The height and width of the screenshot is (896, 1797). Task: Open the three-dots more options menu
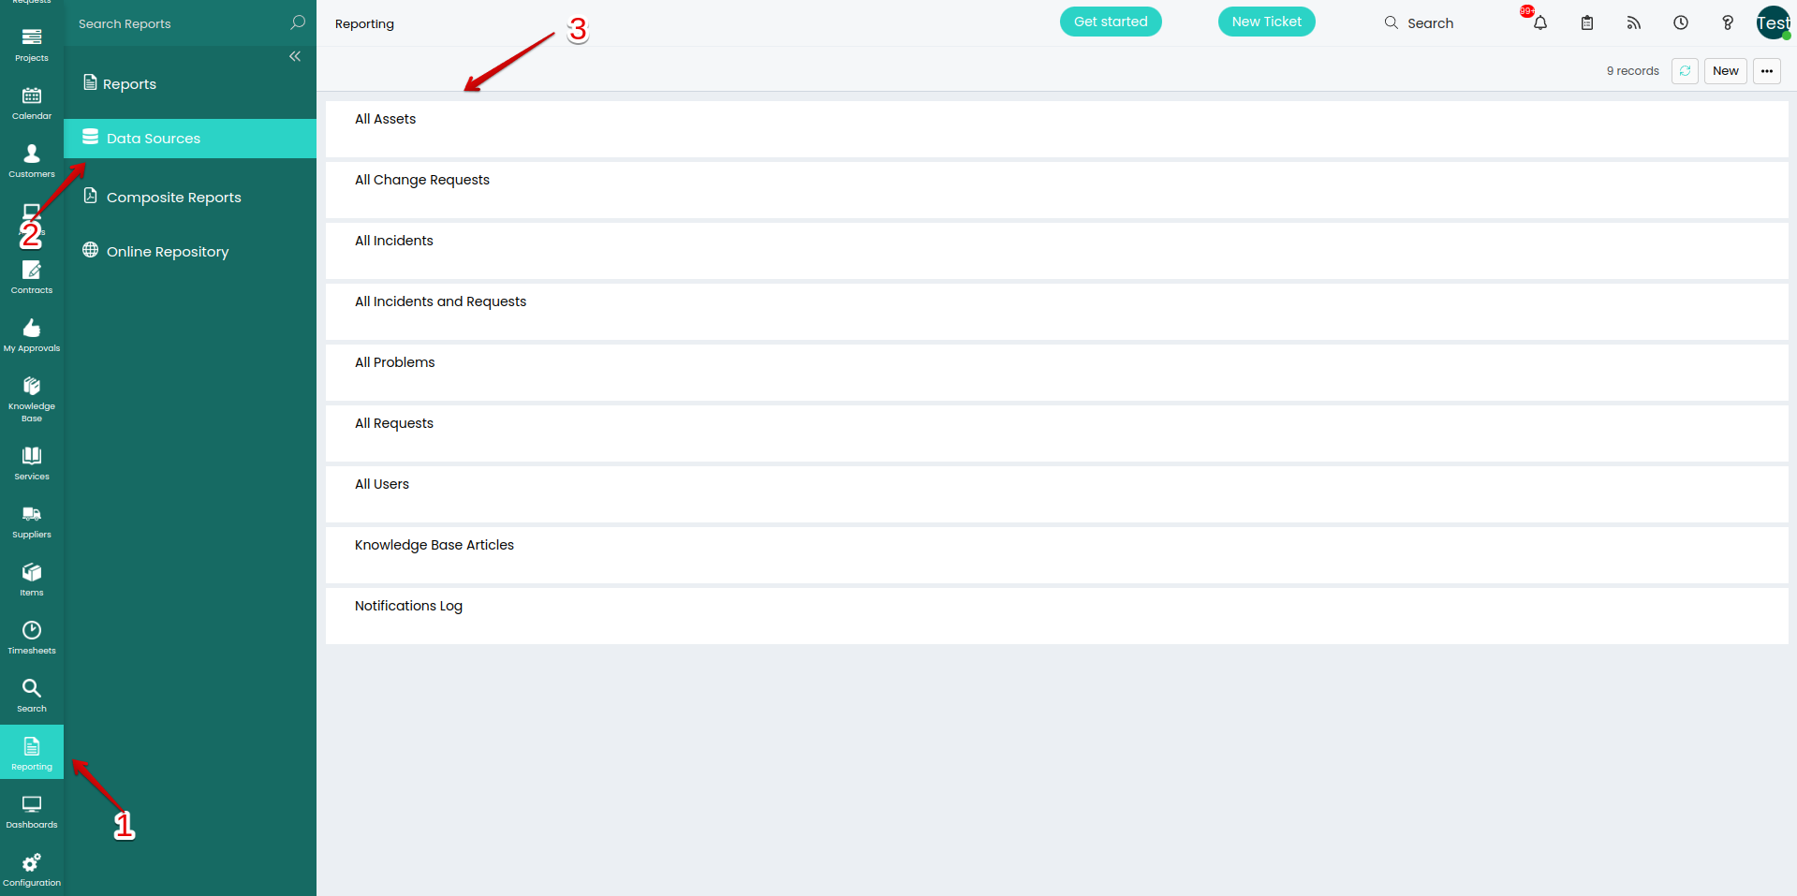coord(1766,71)
